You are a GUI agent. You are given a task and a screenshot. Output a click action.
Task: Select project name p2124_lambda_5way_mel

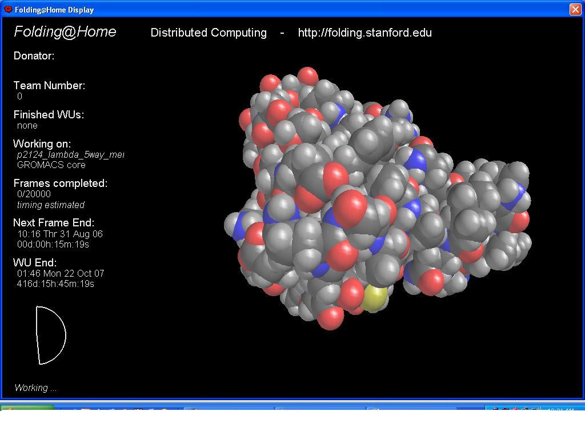pyautogui.click(x=70, y=155)
